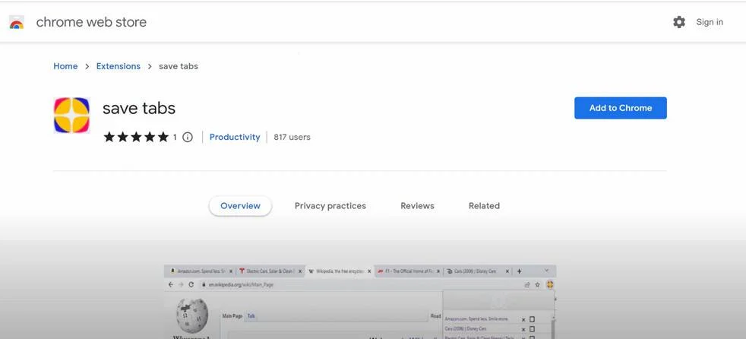Tick the Amazon.com checkbox in preview list
Viewport: 746px width, 339px height.
coord(532,319)
